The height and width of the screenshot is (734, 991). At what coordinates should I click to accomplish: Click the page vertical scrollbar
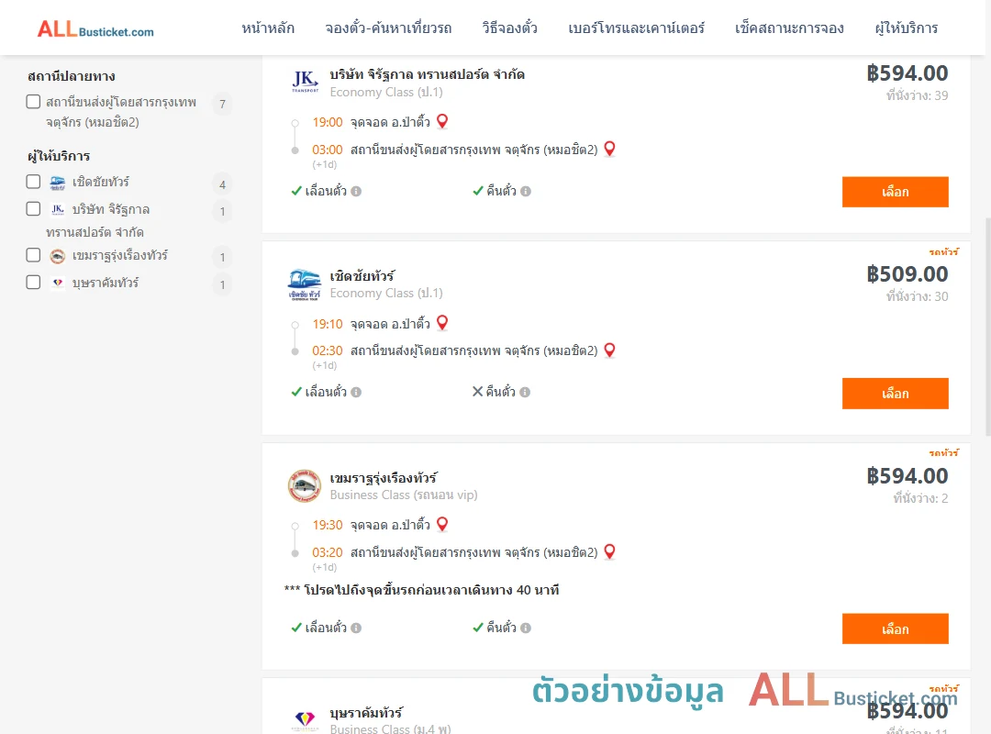coord(988,327)
